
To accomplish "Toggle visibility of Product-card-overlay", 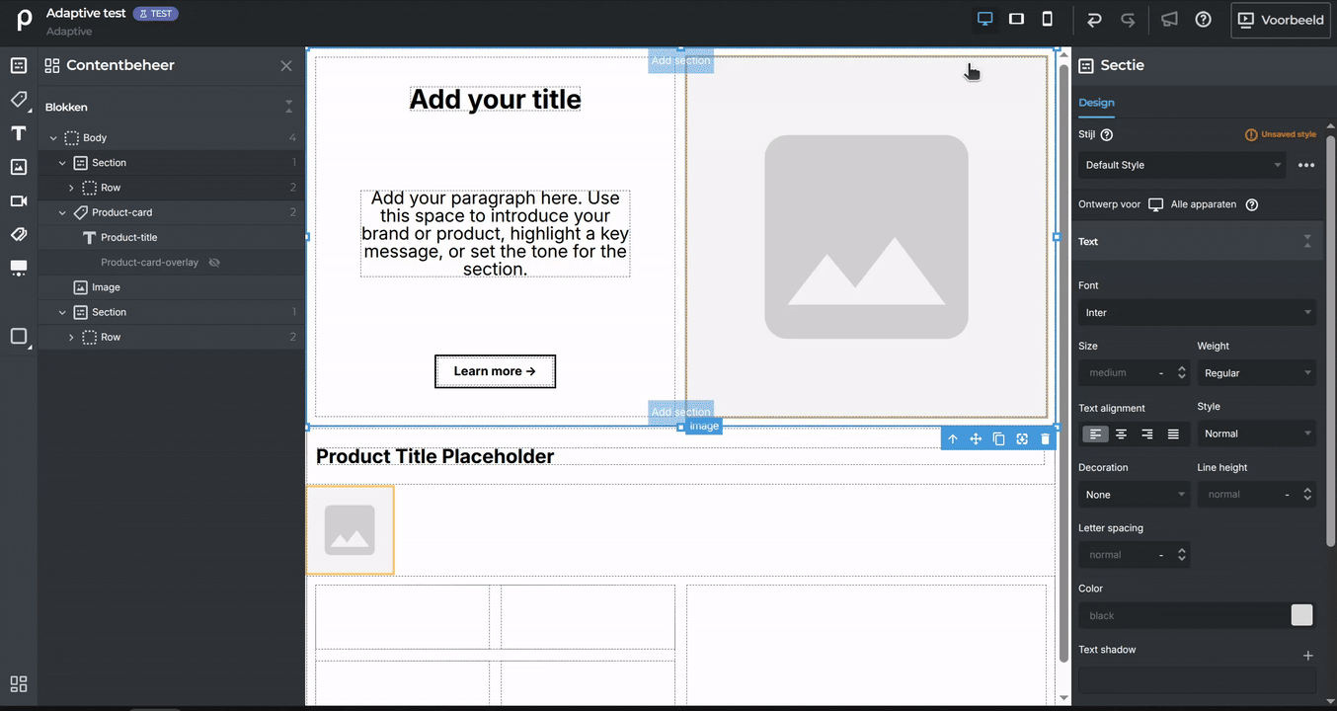I will coord(214,263).
